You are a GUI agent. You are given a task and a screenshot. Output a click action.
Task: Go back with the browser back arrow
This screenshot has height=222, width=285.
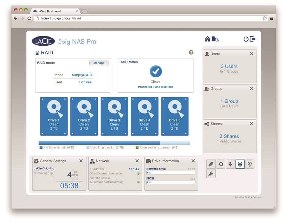click(16, 18)
